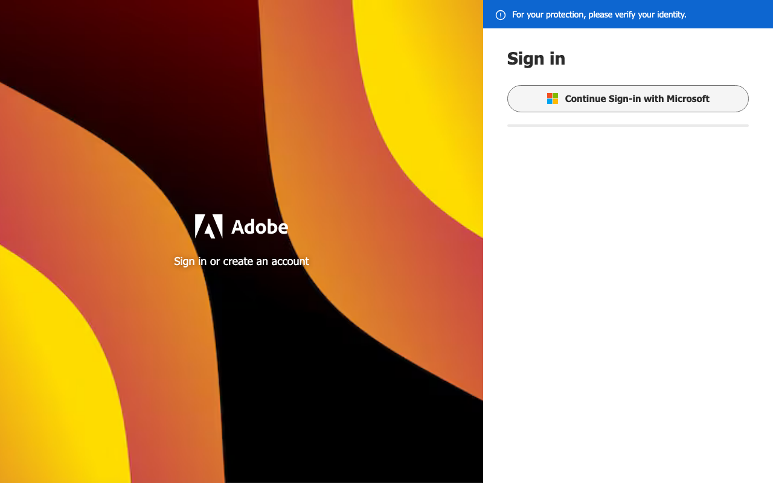
Task: Click 'For your protection, please verify your identity.' message
Action: (x=599, y=14)
